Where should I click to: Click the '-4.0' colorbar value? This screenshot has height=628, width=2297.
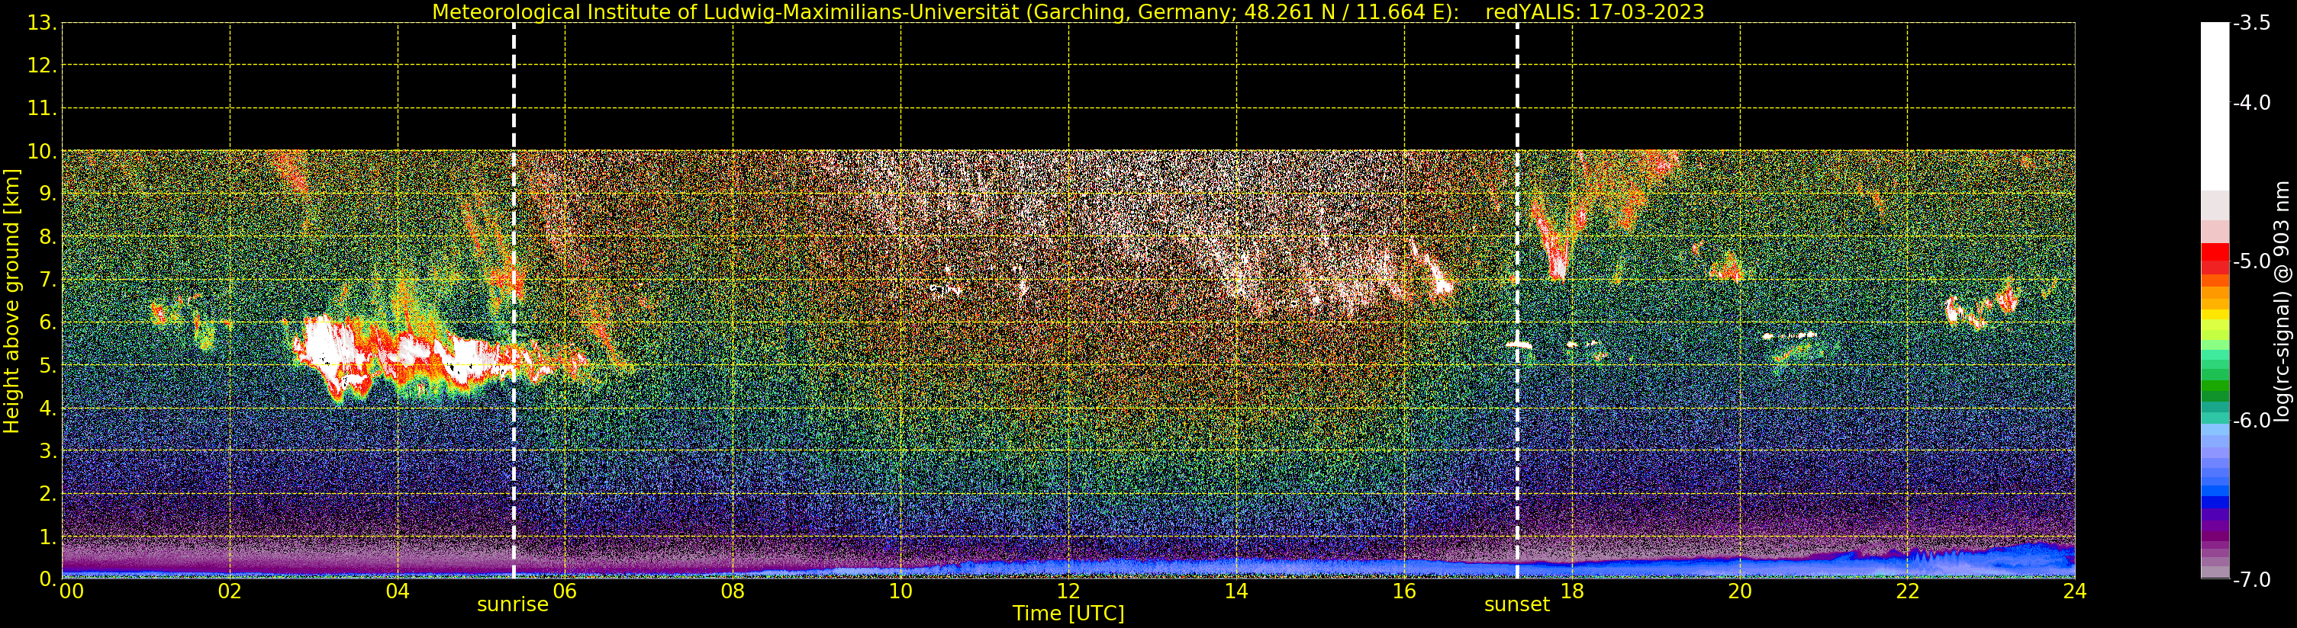click(2253, 102)
